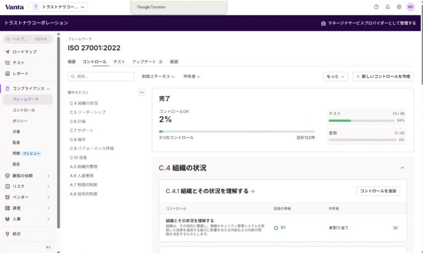The width and height of the screenshot is (423, 253).
Task: Open 文書 in sidebar
Action: click(x=16, y=132)
